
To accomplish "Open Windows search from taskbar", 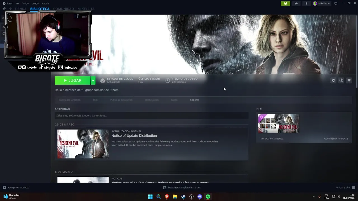I will point(159,197).
